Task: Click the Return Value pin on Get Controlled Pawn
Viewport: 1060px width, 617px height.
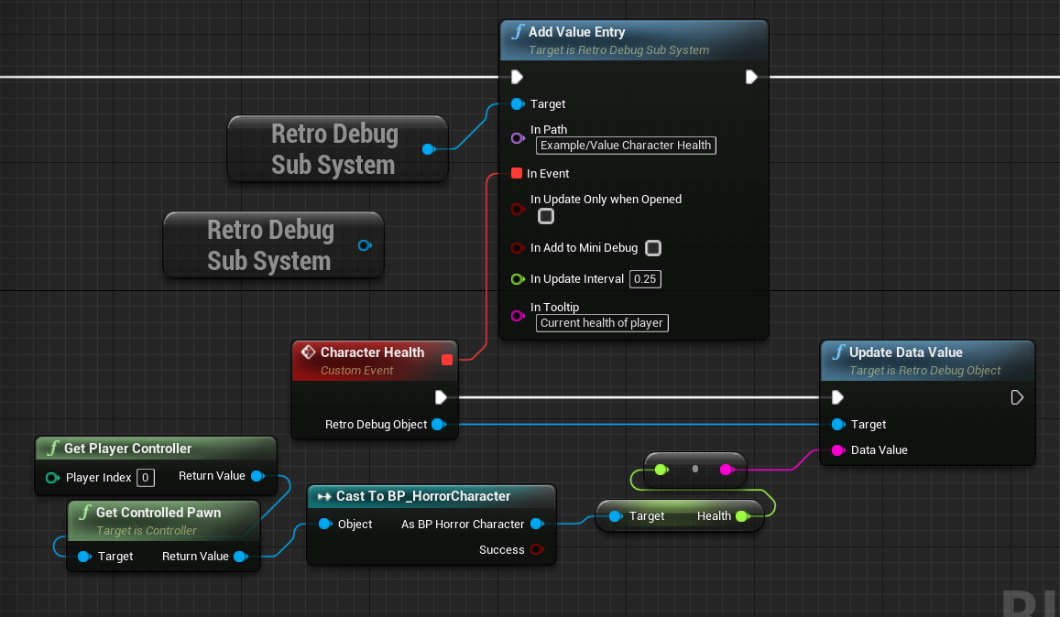Action: tap(241, 556)
